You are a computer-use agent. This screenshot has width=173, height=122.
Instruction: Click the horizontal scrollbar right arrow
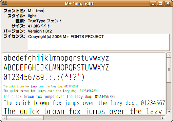[x=162, y=118]
